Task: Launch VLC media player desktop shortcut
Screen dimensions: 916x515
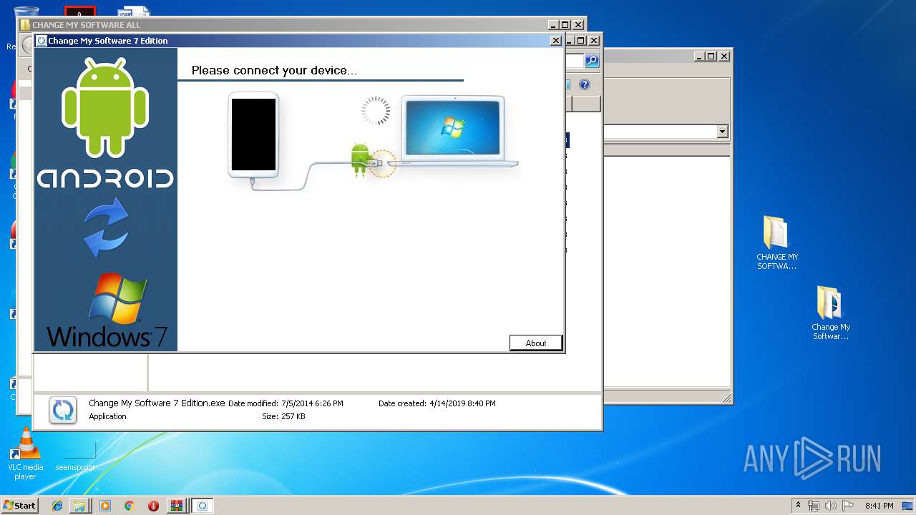Action: click(x=25, y=453)
